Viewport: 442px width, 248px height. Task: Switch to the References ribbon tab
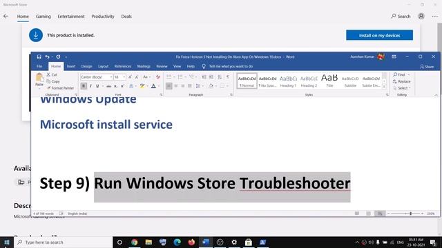[123, 66]
